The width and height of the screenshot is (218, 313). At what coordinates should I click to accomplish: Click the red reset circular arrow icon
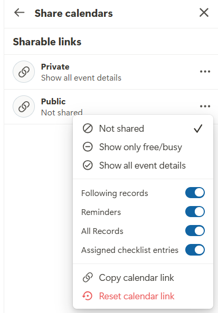click(88, 296)
